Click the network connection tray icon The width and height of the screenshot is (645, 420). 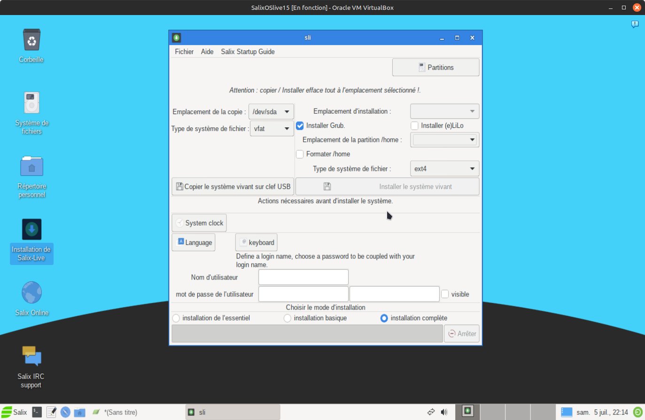[x=431, y=412]
